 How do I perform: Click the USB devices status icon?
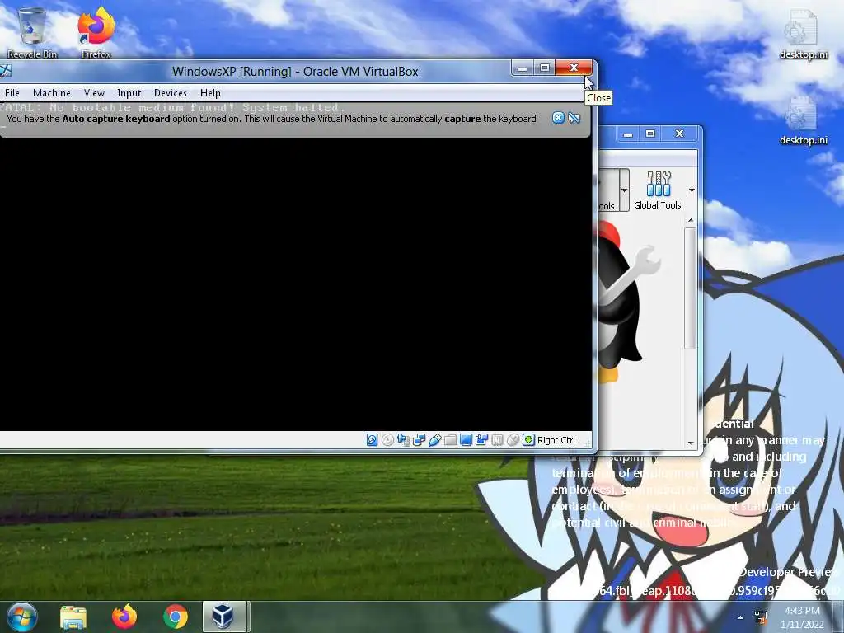click(435, 440)
